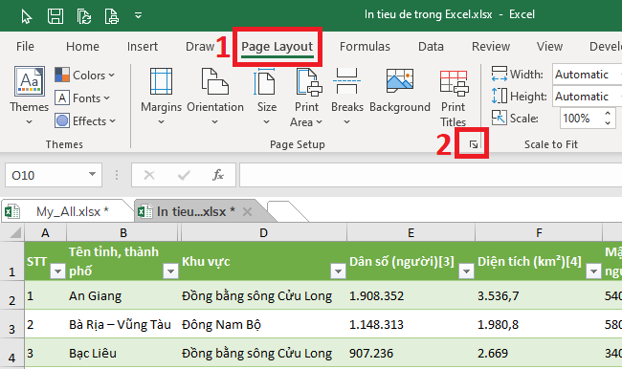Click the Name Box showing O10
The width and height of the screenshot is (622, 369).
[46, 175]
